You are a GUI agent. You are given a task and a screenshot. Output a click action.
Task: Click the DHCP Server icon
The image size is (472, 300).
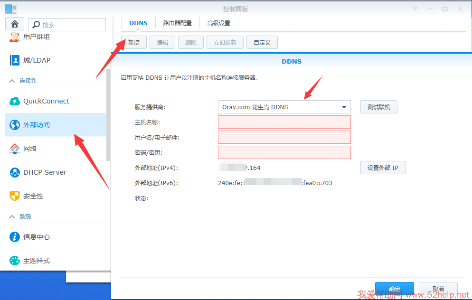(x=15, y=172)
